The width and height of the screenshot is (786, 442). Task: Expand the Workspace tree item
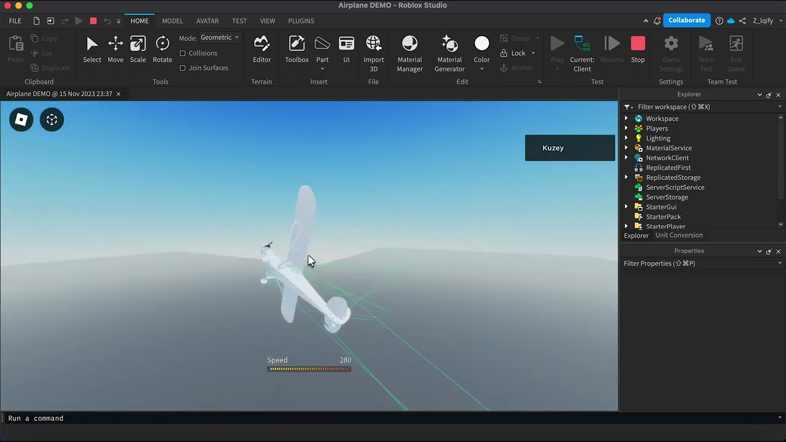[x=626, y=118]
